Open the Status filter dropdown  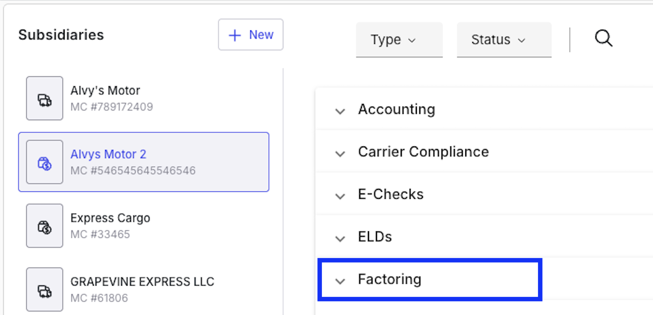coord(504,40)
